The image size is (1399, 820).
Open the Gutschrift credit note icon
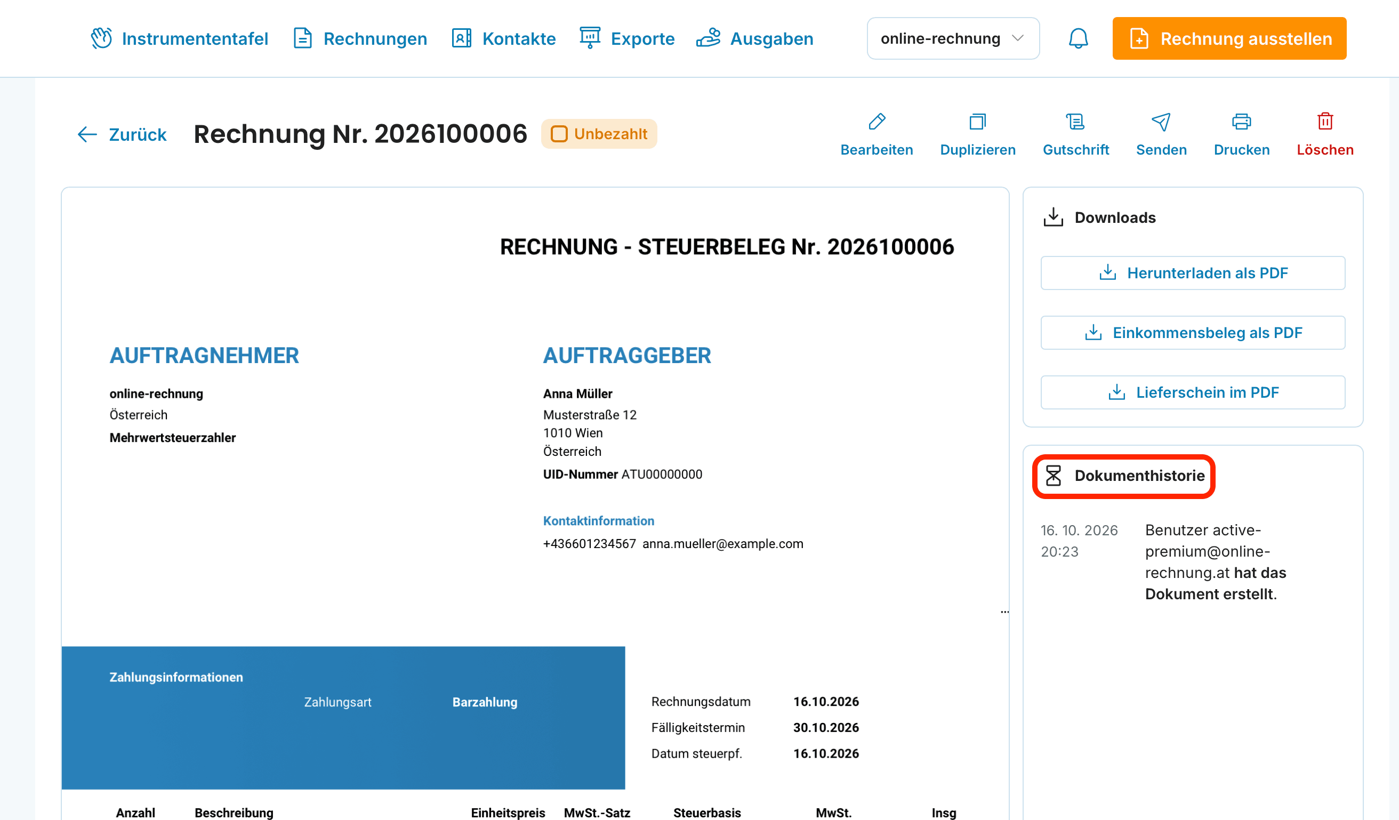point(1075,121)
